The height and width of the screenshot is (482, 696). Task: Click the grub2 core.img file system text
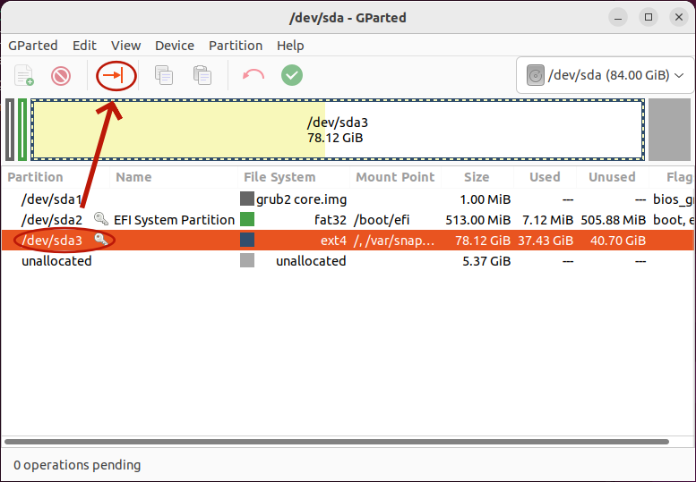[301, 199]
